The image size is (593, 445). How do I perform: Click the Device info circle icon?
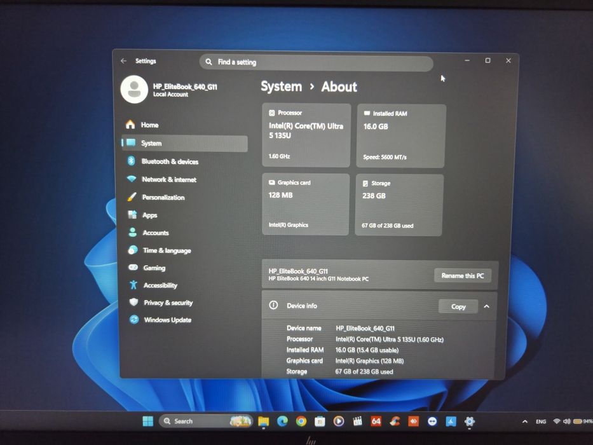tap(273, 305)
